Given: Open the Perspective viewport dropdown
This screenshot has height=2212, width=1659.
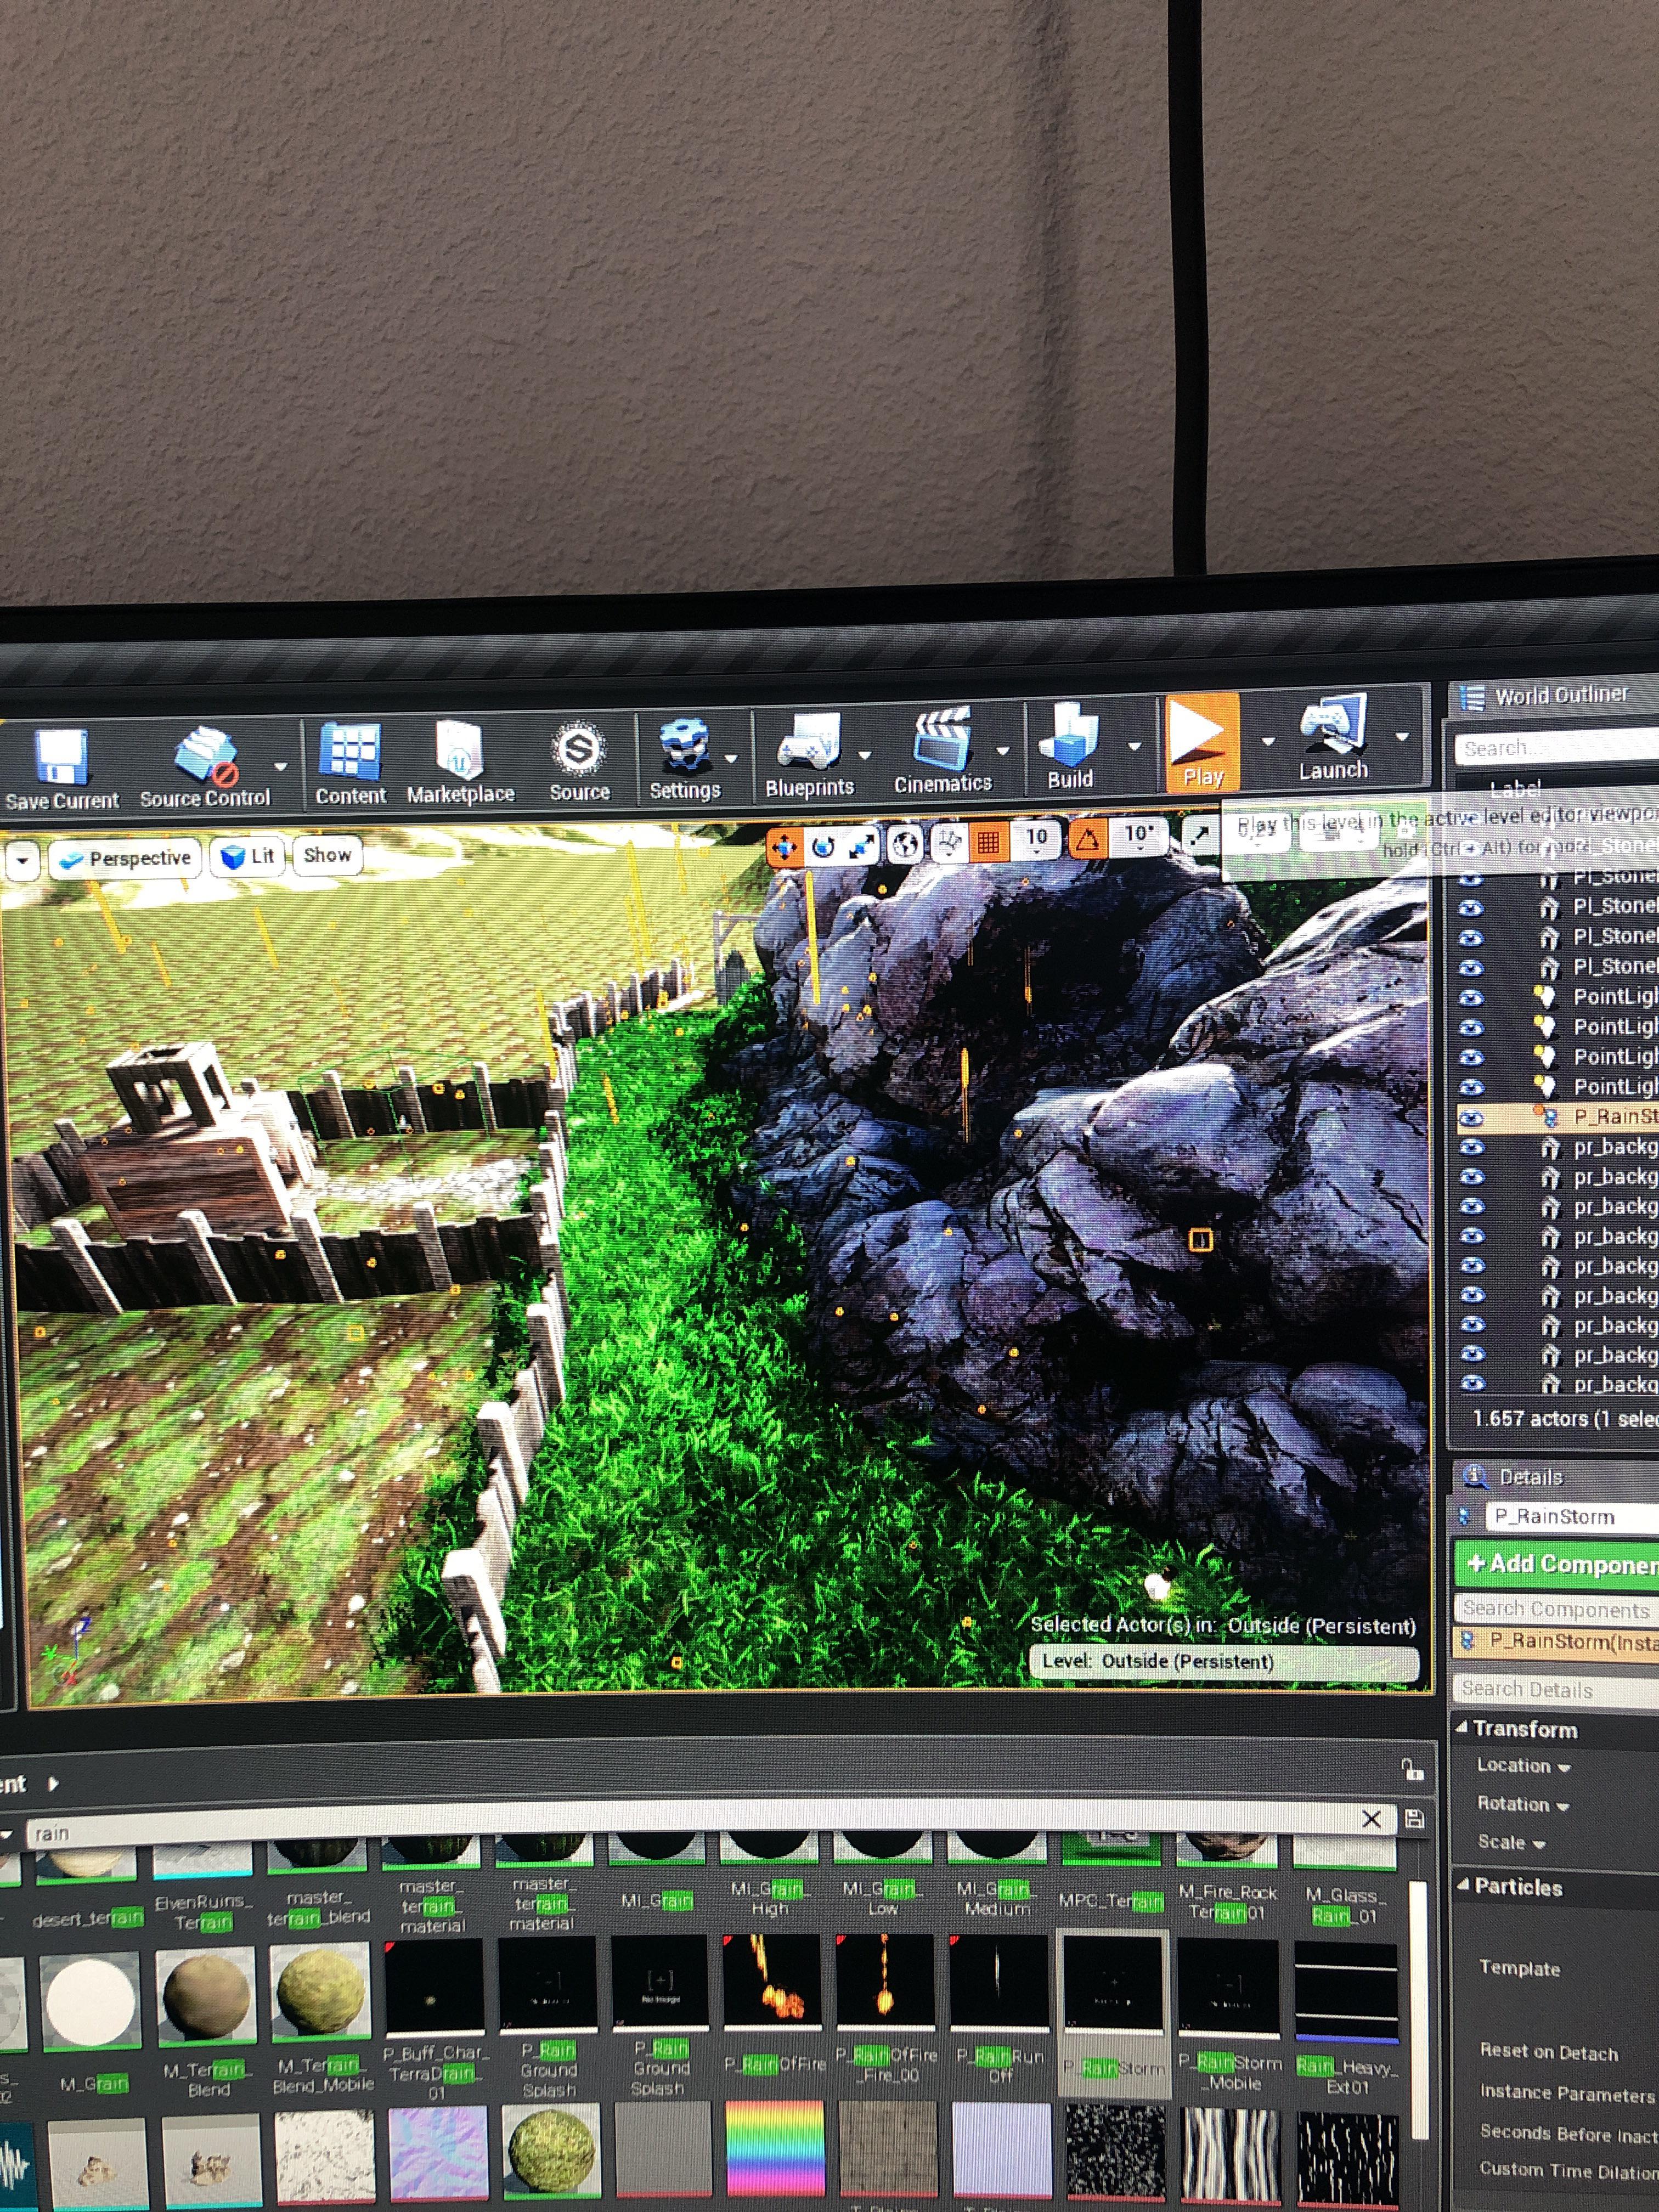Looking at the screenshot, I should point(126,858).
